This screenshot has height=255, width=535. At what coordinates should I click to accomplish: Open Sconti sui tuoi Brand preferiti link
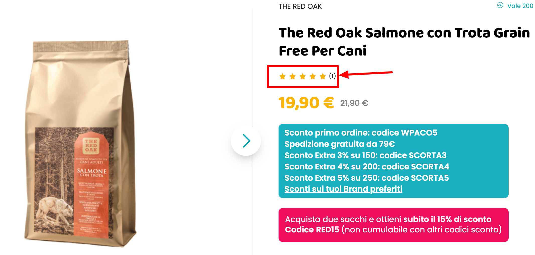pyautogui.click(x=343, y=189)
